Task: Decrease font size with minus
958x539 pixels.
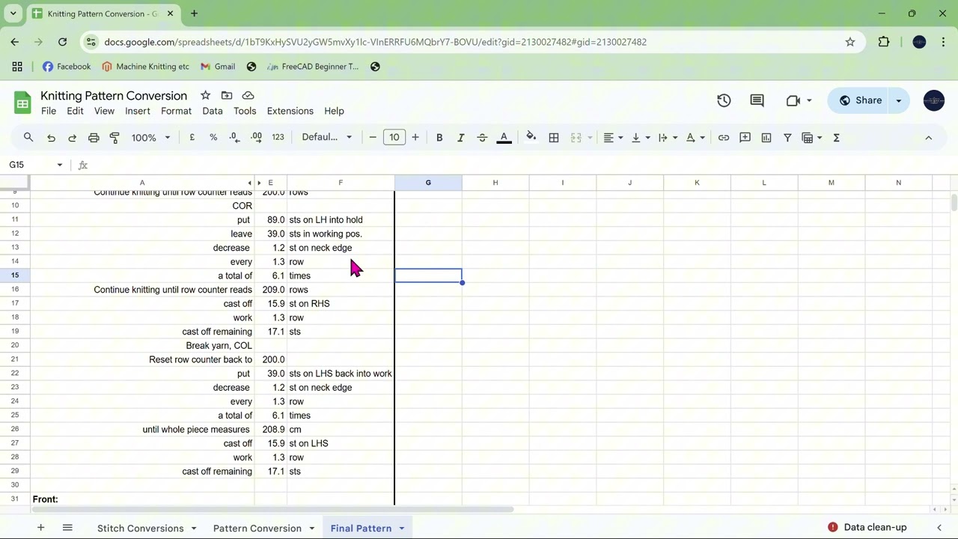Action: [x=373, y=138]
